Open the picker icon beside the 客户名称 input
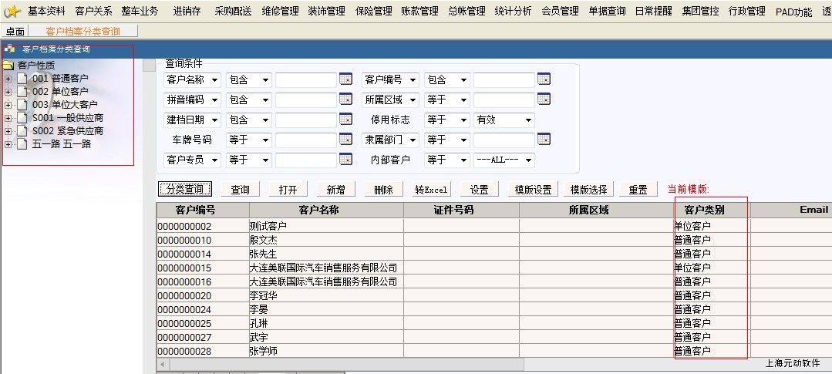 click(345, 79)
